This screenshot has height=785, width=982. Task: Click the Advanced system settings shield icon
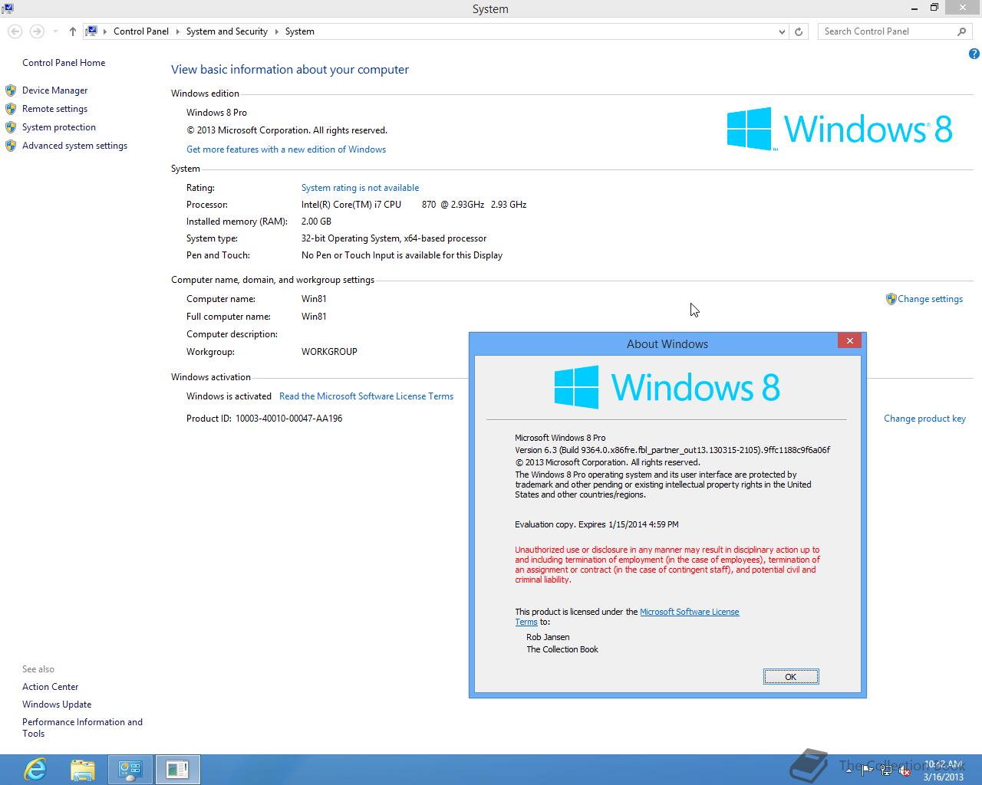tap(11, 146)
